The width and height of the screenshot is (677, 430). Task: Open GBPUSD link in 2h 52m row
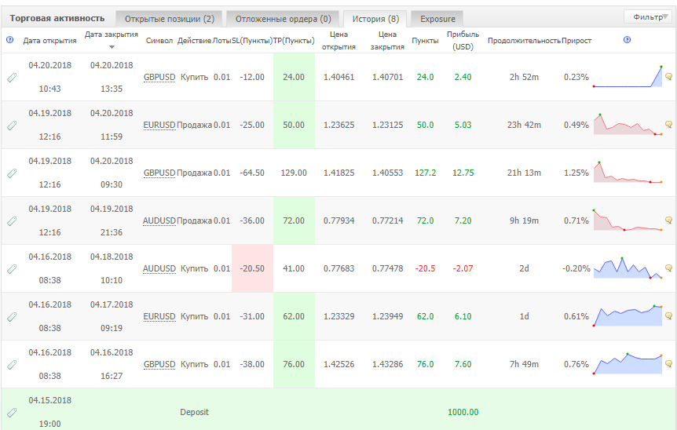pyautogui.click(x=159, y=77)
